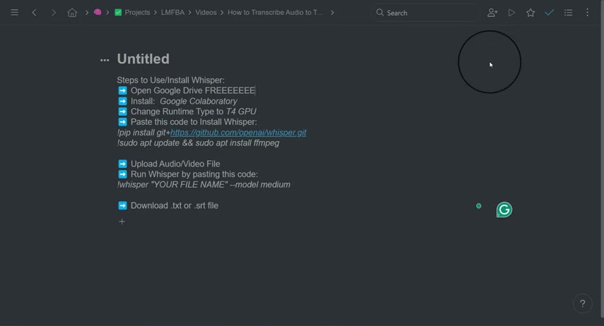This screenshot has width=604, height=326.
Task: Open the list outline icon
Action: coord(568,13)
